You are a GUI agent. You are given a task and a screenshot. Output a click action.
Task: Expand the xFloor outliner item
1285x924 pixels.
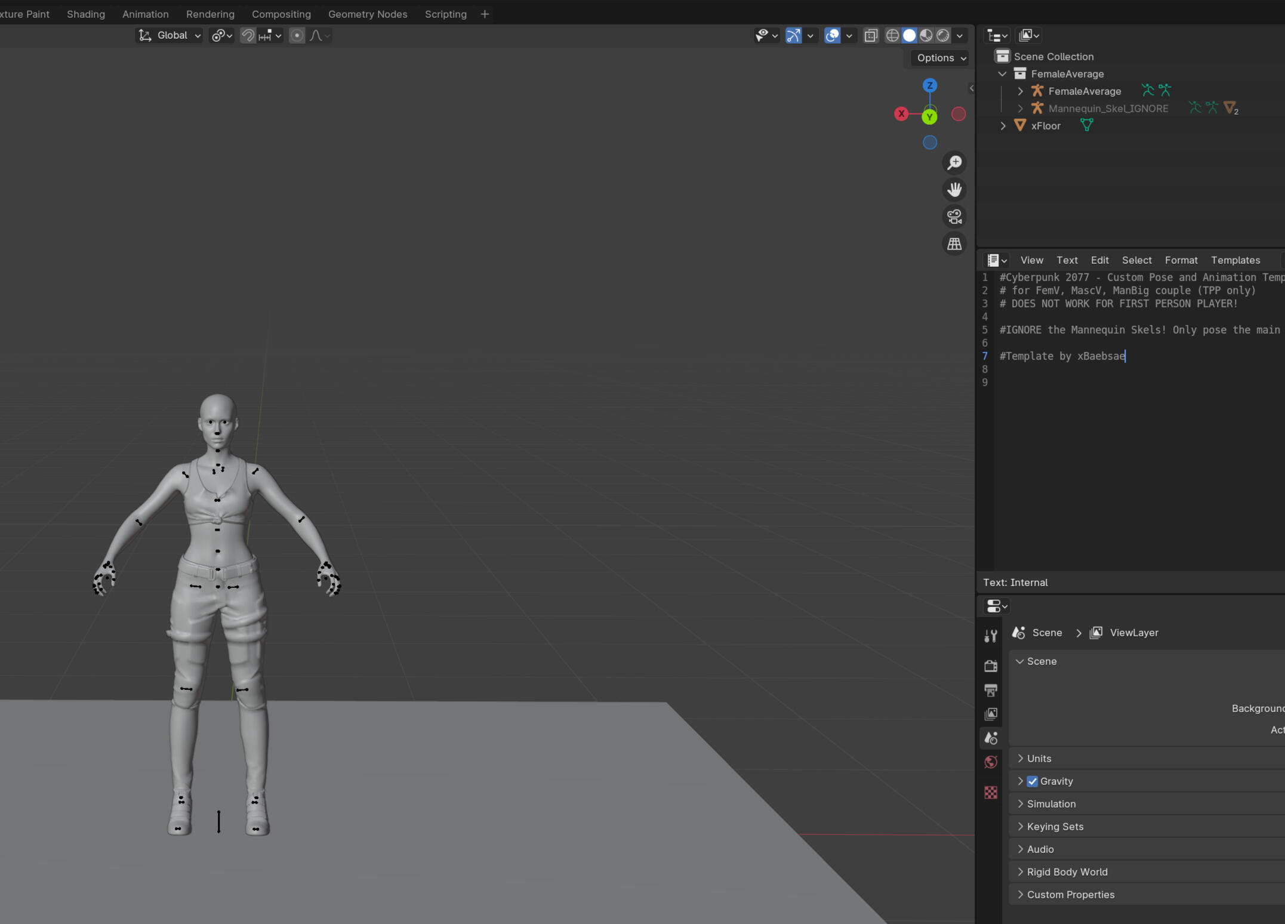[x=1003, y=126]
